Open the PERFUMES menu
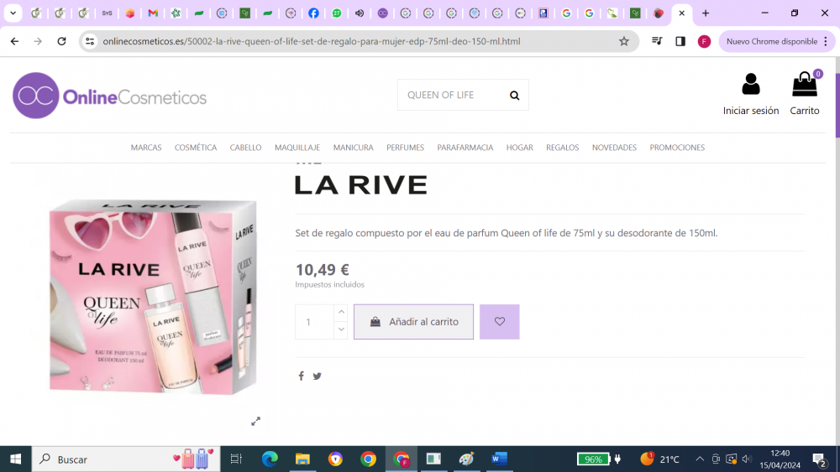Screen dimensions: 840x472 (x=405, y=148)
